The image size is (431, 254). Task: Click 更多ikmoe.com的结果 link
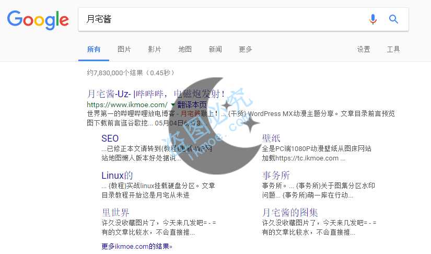tap(137, 246)
